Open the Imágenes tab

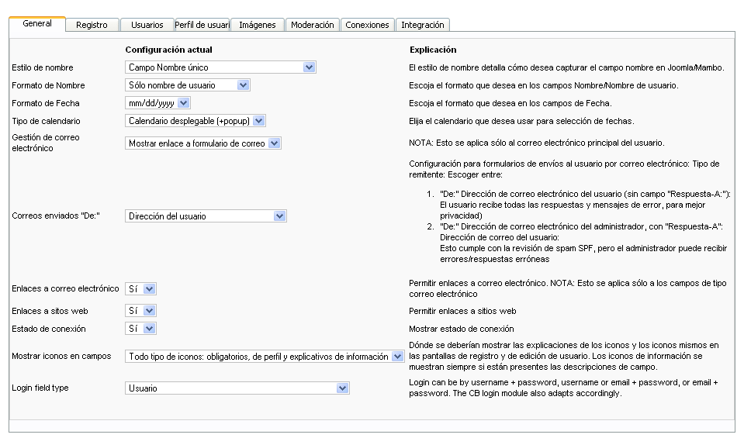(x=257, y=25)
